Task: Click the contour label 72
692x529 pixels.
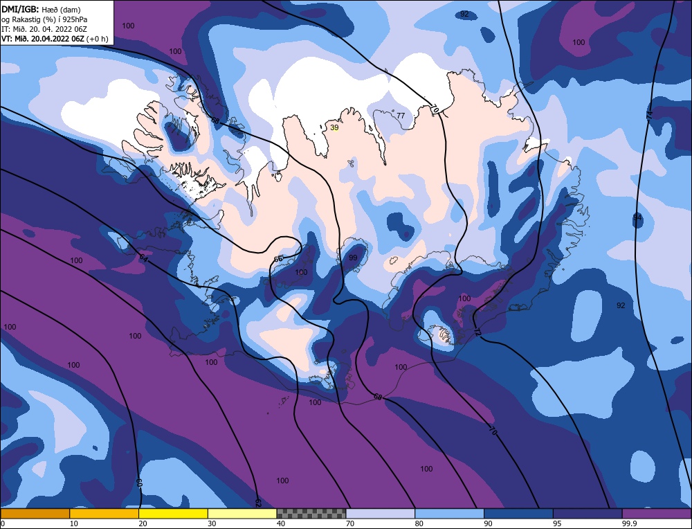Action: (477, 331)
